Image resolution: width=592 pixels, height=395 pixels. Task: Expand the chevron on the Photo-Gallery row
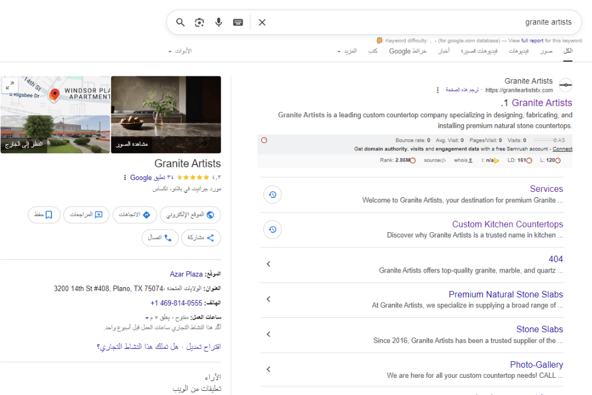(x=268, y=370)
